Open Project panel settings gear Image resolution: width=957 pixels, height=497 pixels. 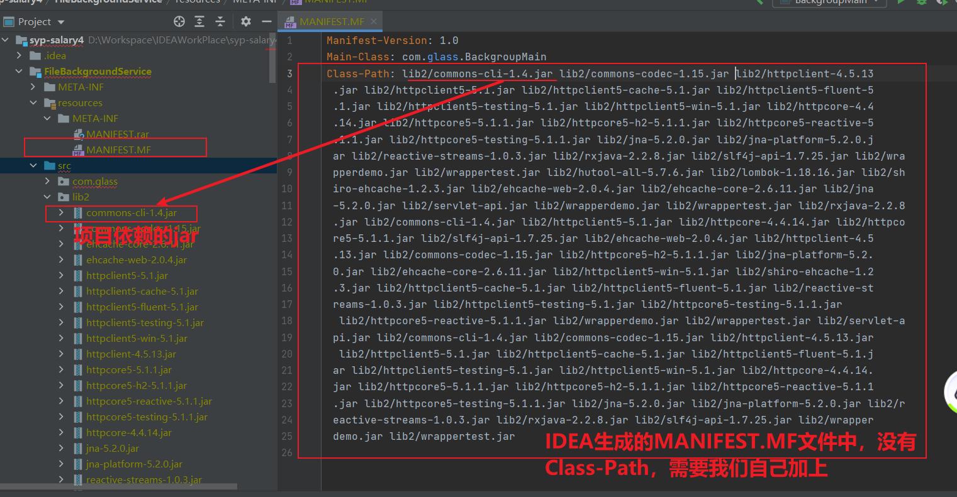(x=246, y=21)
